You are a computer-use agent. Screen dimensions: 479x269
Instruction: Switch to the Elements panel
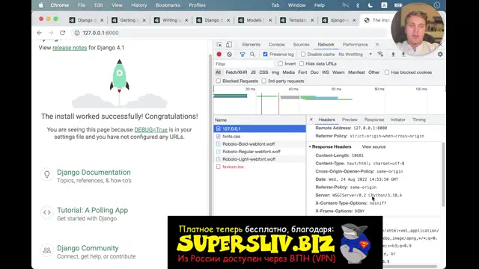click(x=251, y=45)
